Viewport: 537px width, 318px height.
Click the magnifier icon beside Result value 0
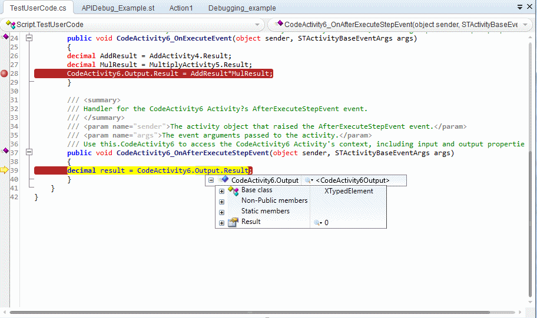[x=317, y=223]
